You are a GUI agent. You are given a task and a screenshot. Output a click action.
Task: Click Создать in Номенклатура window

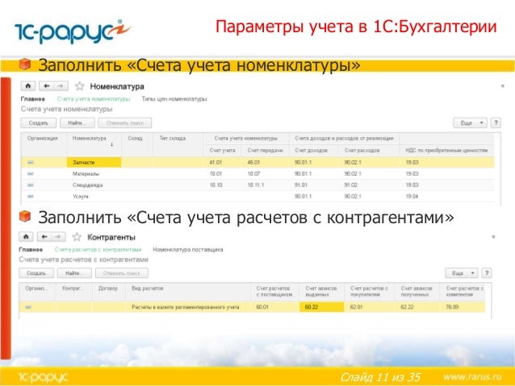coord(39,123)
